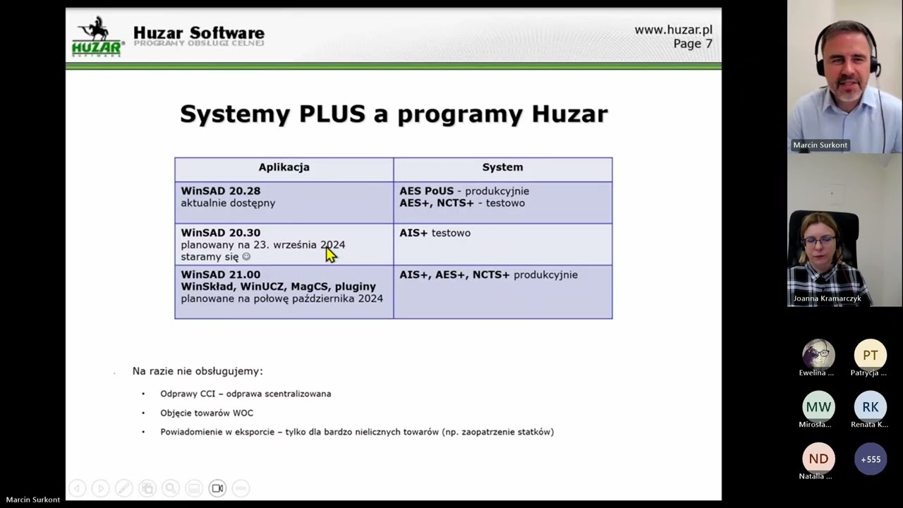Screen dimensions: 903x508
Task: Select Joanna Kramarczyk video tile
Action: coord(845,230)
